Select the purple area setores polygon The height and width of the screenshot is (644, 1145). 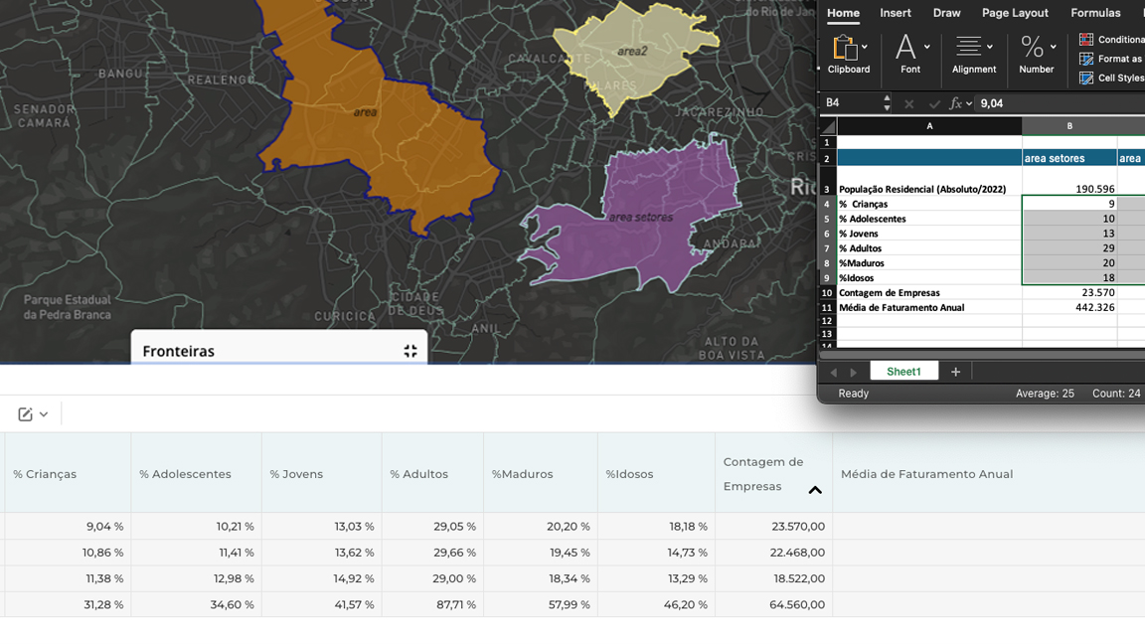656,199
